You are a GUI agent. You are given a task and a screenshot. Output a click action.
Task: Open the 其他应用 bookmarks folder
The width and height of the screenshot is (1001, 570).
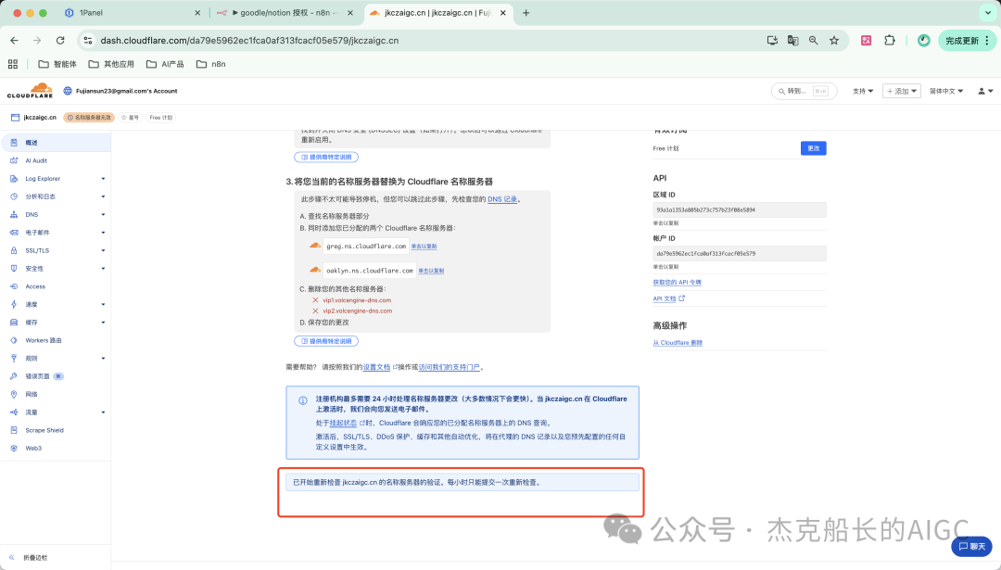pos(111,64)
